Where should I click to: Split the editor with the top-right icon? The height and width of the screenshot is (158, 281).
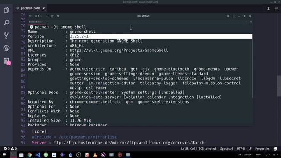[268, 8]
